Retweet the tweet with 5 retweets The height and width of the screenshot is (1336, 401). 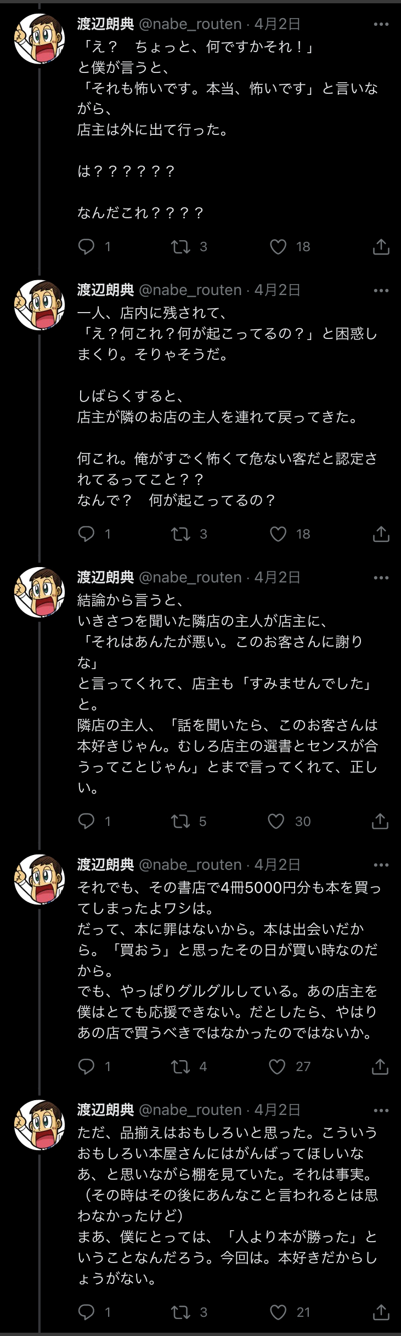point(180,820)
